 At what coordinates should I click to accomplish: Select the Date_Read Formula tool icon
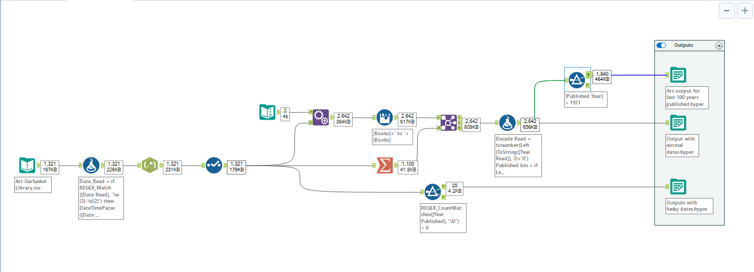point(92,166)
